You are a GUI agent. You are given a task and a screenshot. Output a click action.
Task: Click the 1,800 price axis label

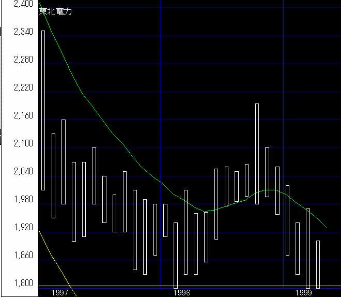coord(23,284)
